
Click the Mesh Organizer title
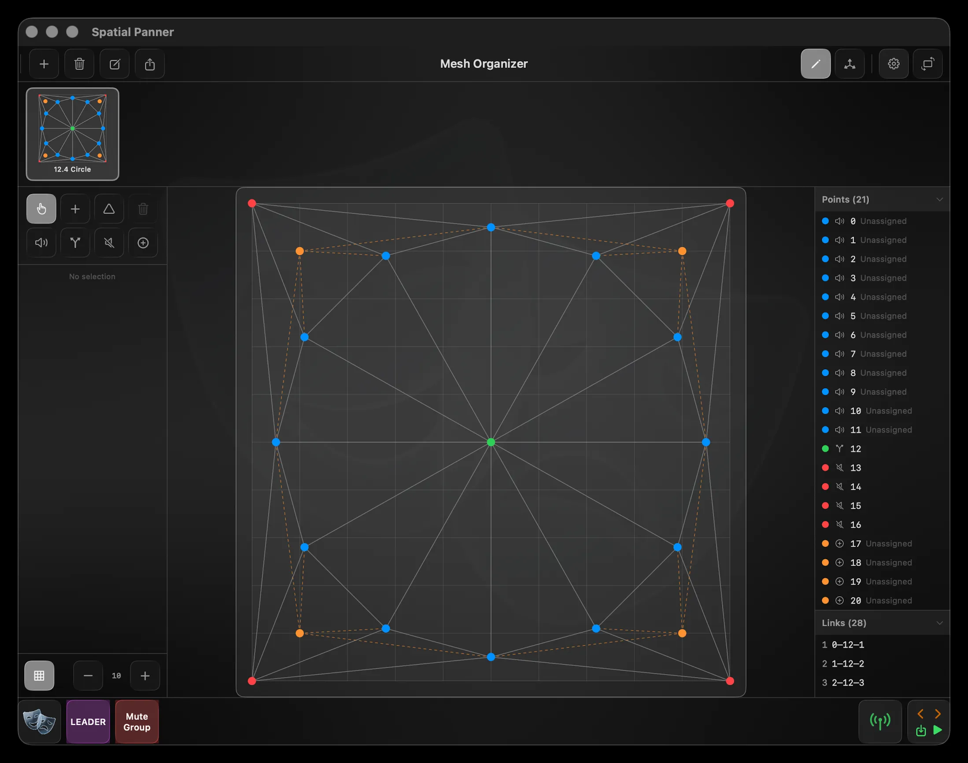[x=484, y=64]
